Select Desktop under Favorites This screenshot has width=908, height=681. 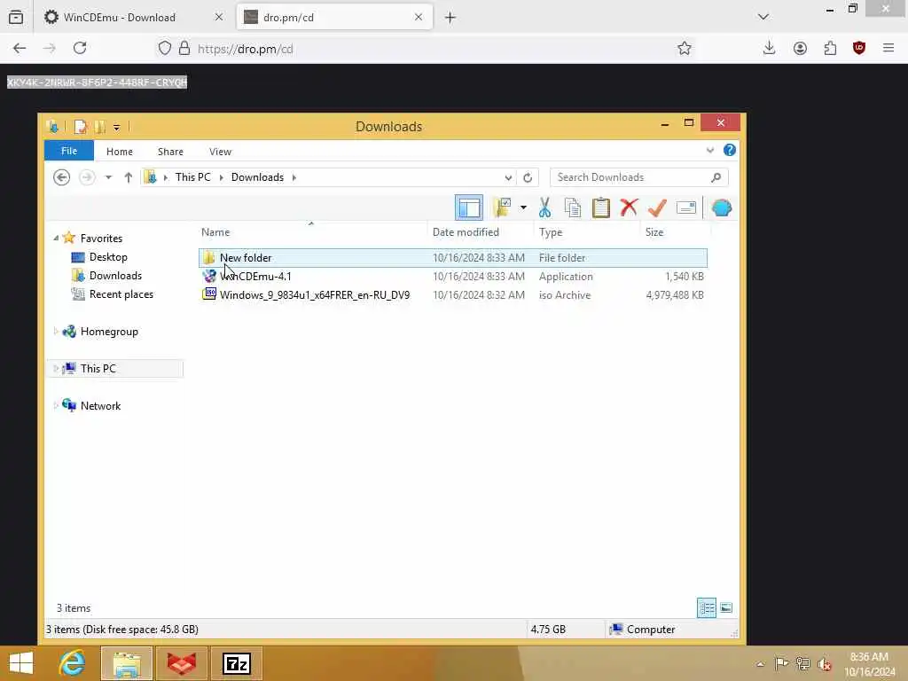pyautogui.click(x=107, y=256)
